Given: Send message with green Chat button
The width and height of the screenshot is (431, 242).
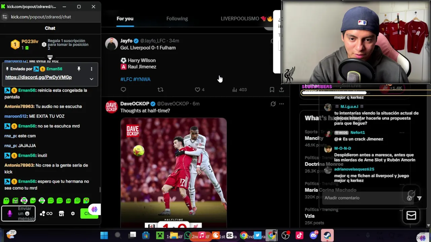Looking at the screenshot, I should [x=89, y=213].
